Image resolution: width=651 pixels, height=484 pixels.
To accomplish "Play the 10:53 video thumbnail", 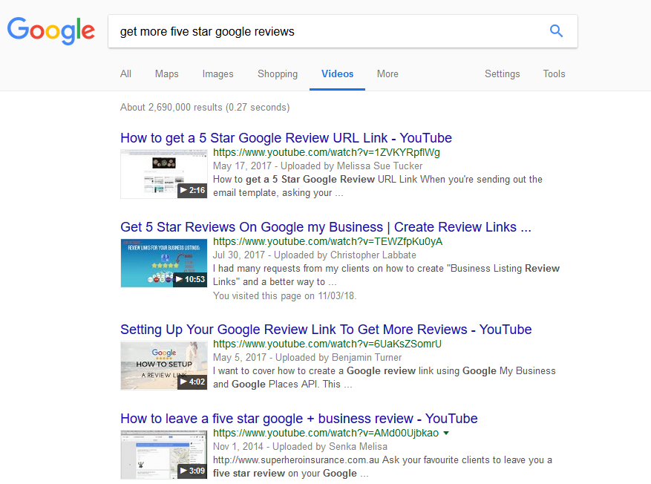I will (164, 264).
